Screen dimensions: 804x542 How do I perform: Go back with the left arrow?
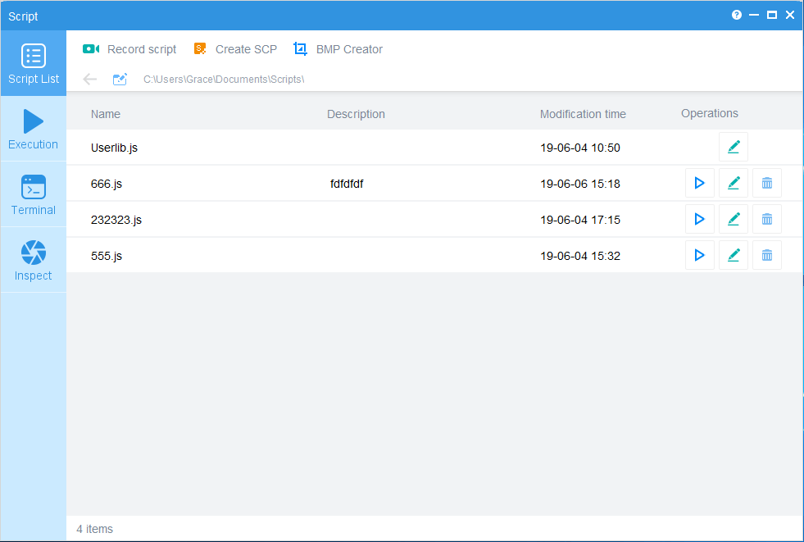89,79
